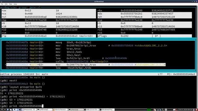The image size is (198, 111).
Task: Click the taskbar clock
Action: coord(185,110)
